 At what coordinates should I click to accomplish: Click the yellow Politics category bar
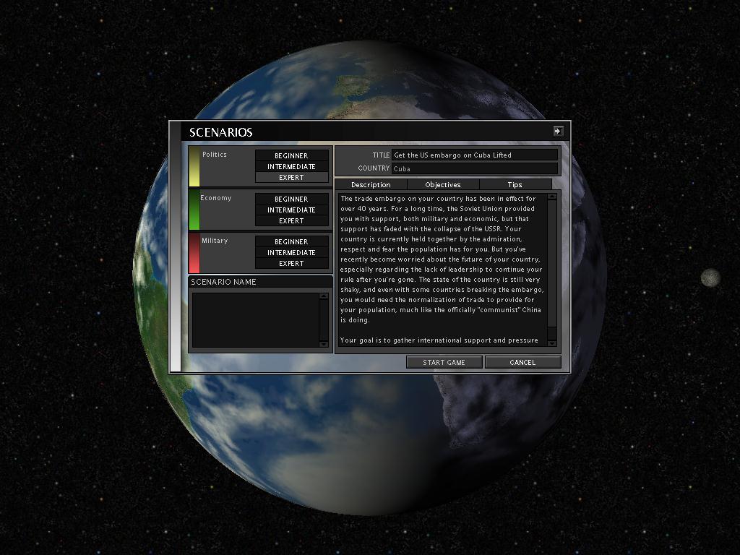[x=194, y=166]
